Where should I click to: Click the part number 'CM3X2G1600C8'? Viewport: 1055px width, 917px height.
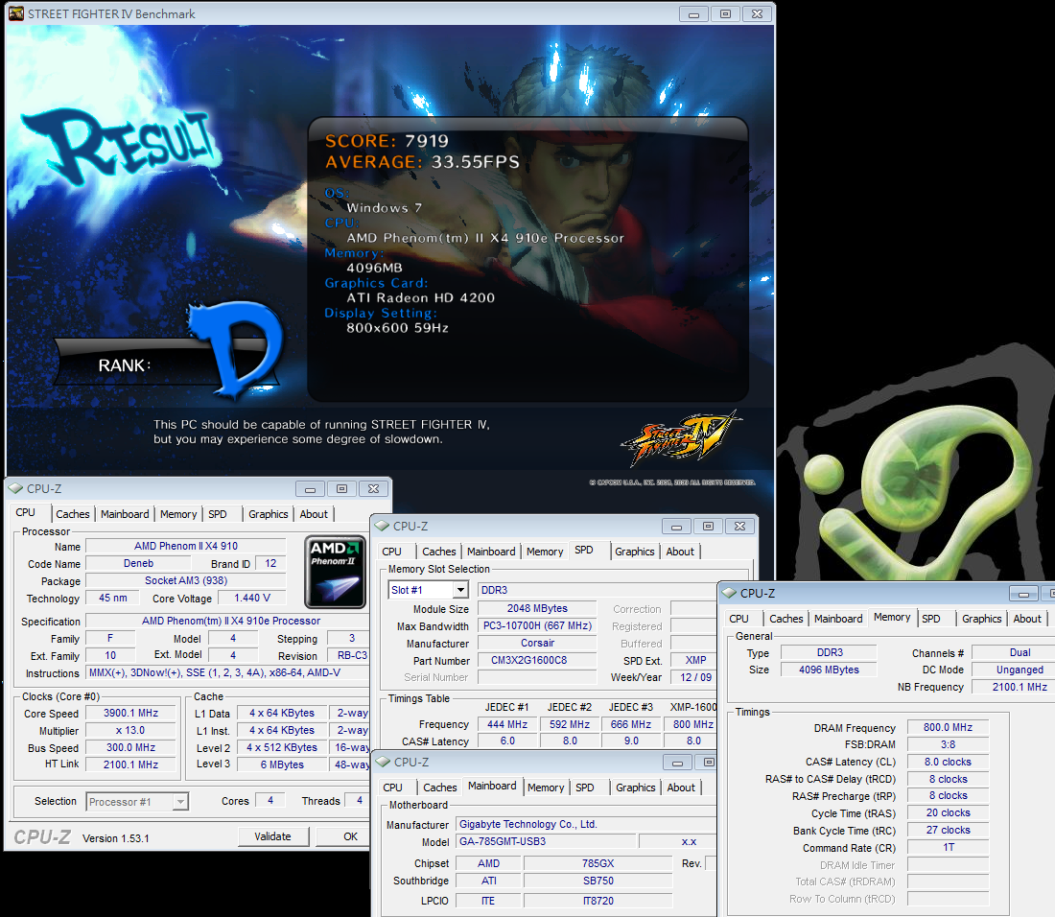(537, 661)
